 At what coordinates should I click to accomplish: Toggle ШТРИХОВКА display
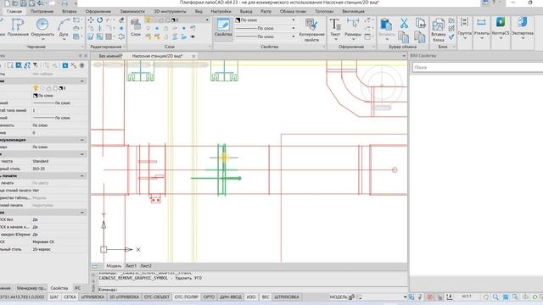(287, 297)
